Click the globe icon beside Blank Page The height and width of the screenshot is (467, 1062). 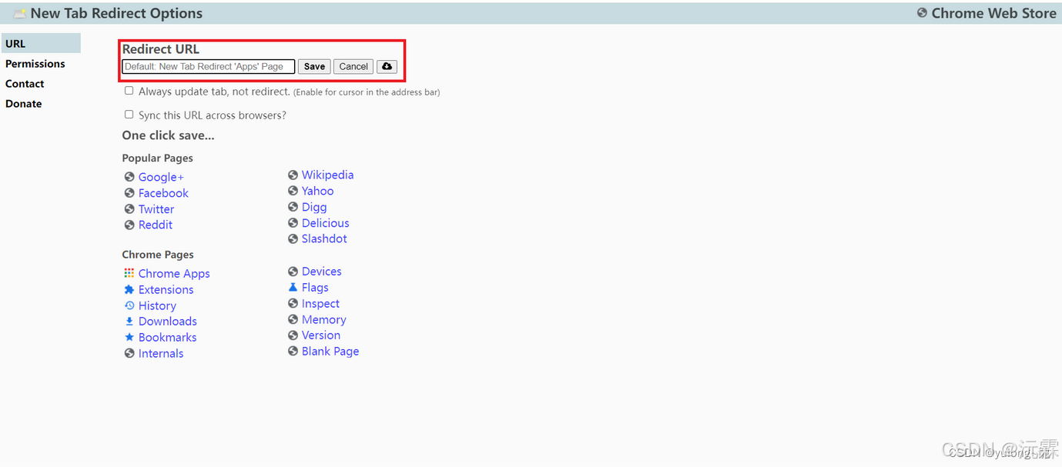(x=293, y=351)
